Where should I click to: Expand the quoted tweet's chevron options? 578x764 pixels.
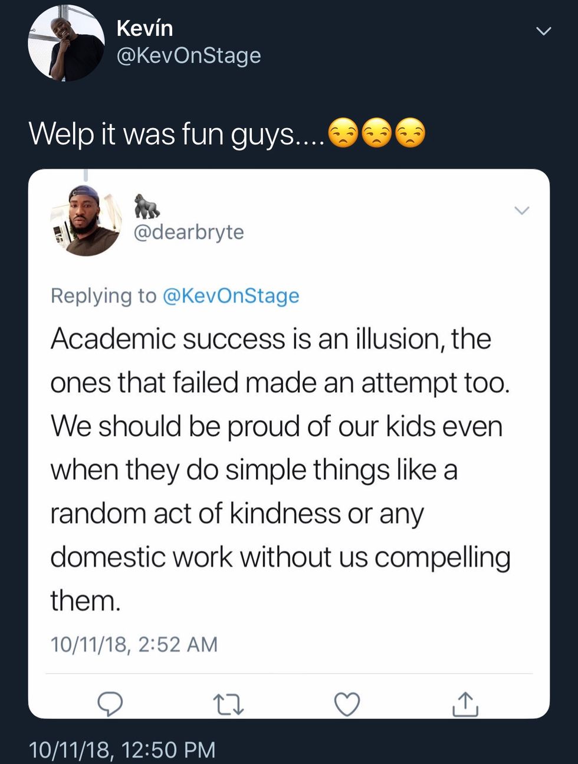tap(522, 210)
